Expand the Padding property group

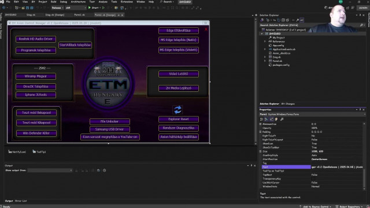(261, 132)
